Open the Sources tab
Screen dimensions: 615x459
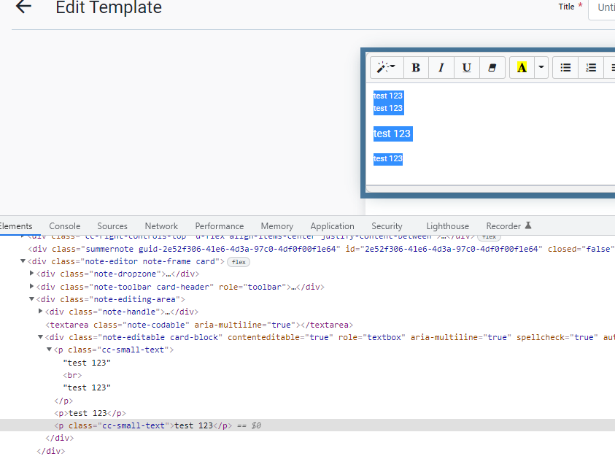pyautogui.click(x=112, y=226)
